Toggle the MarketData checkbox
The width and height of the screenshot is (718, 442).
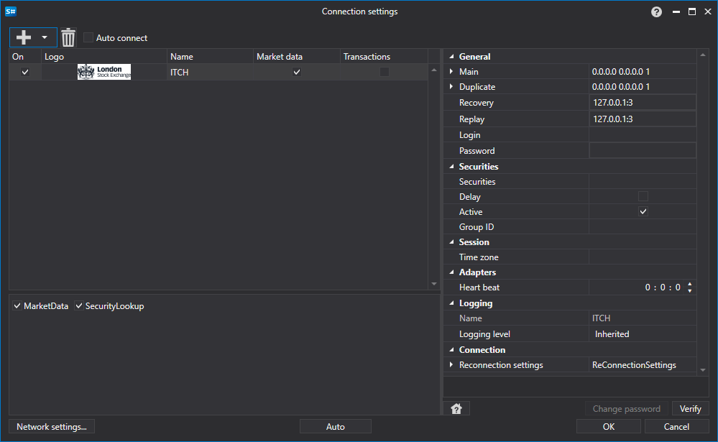[x=17, y=305]
